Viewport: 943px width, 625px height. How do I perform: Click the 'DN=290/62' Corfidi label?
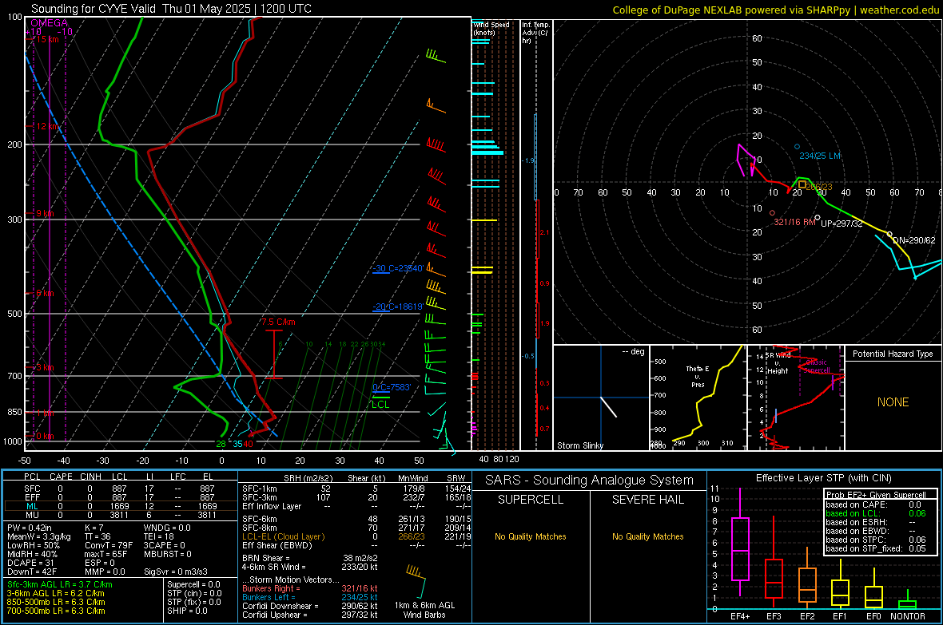[x=914, y=240]
